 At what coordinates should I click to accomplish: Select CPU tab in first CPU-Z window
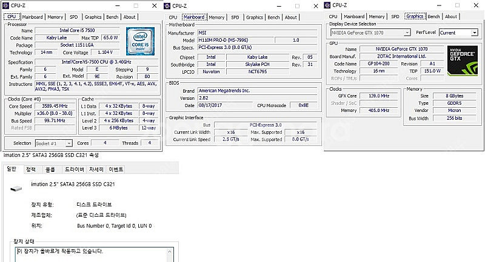pyautogui.click(x=12, y=17)
